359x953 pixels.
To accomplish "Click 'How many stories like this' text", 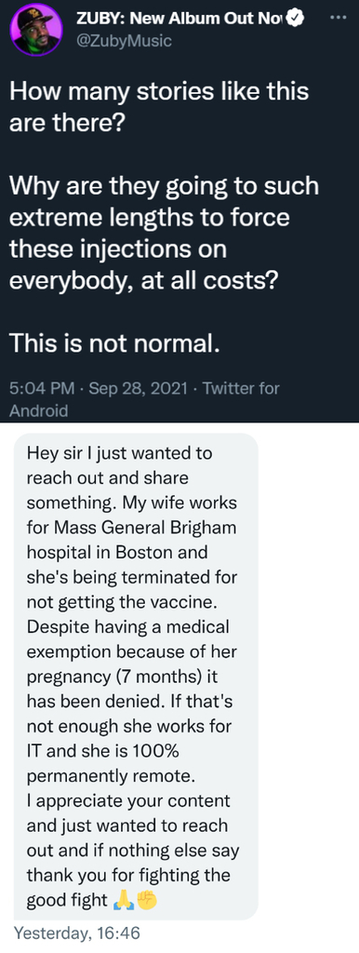I will 159,92.
